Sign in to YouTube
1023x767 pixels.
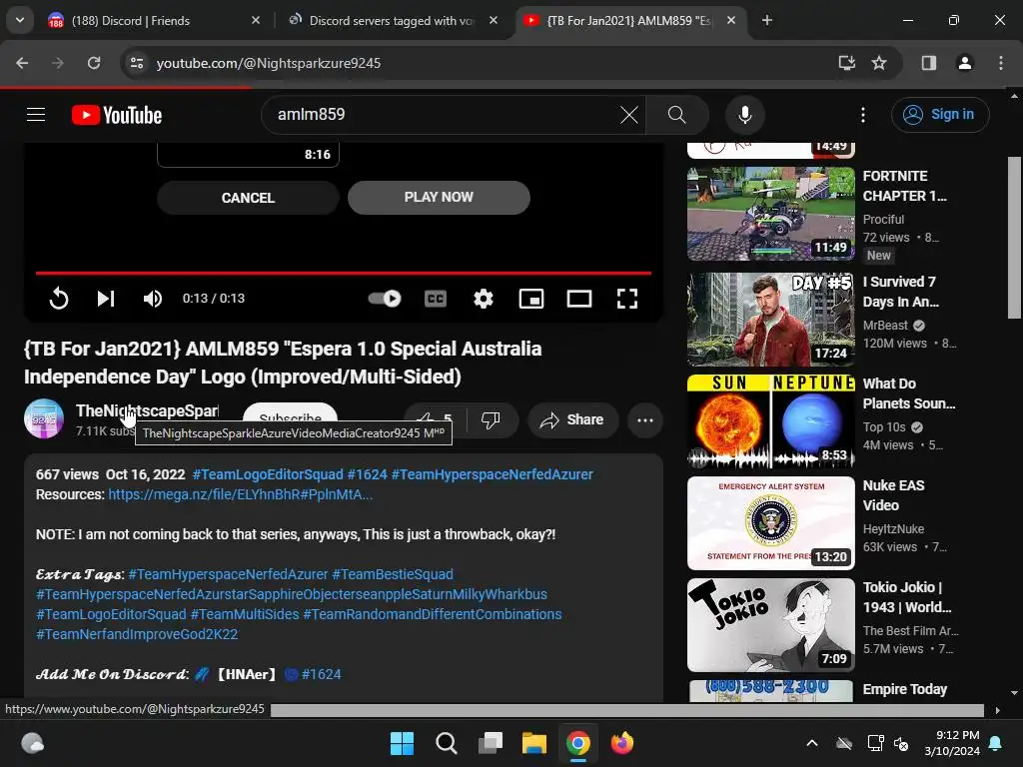tap(940, 115)
